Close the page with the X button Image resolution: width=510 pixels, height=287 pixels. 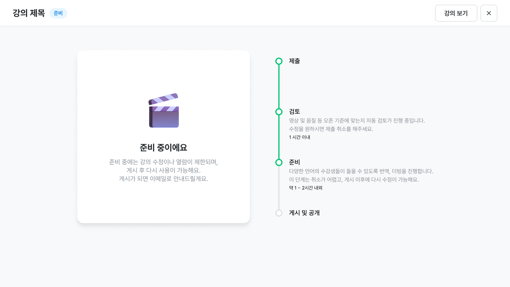click(x=488, y=13)
